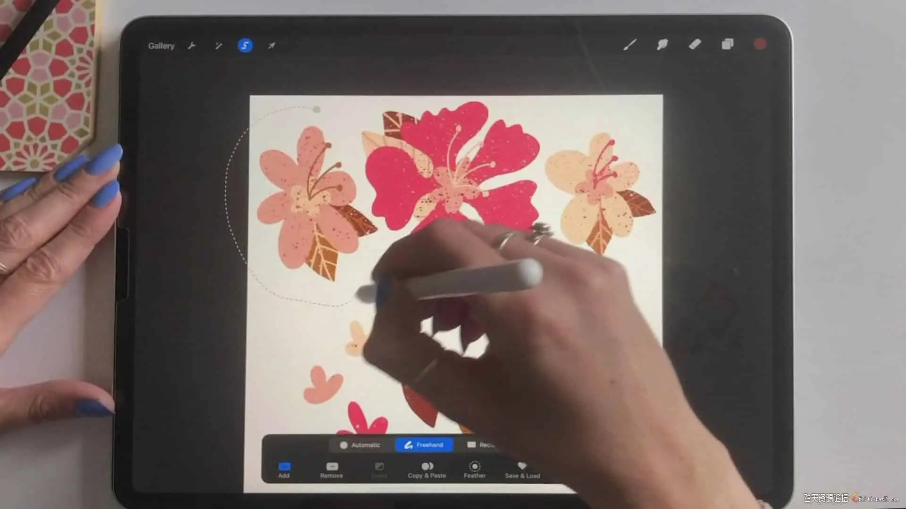This screenshot has width=906, height=509.
Task: Open the Feather selection setting
Action: 475,469
